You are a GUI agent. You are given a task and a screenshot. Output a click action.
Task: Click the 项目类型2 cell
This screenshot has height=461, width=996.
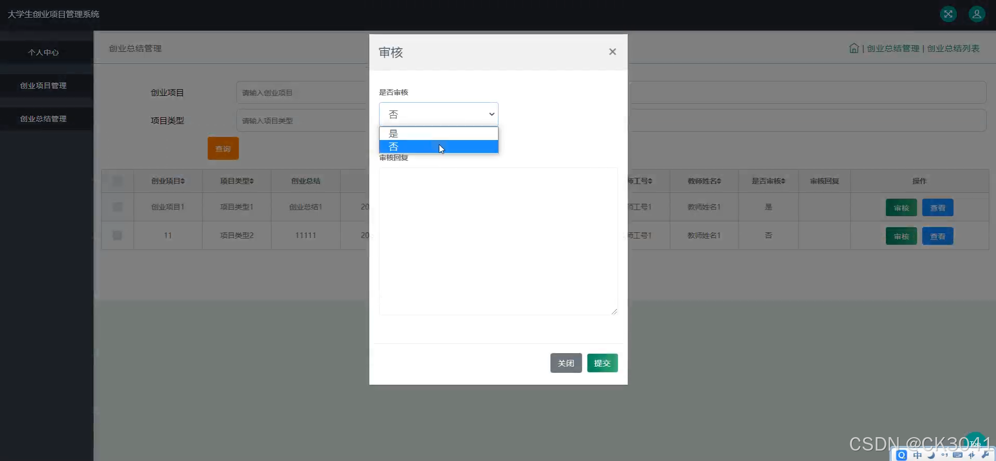point(237,235)
